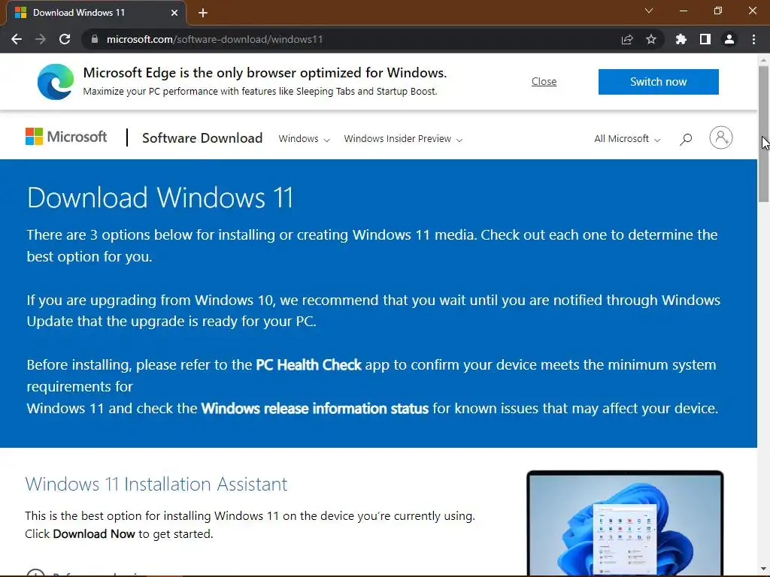The width and height of the screenshot is (770, 577).
Task: Click the vertical scrollbar thumb
Action: point(763,134)
